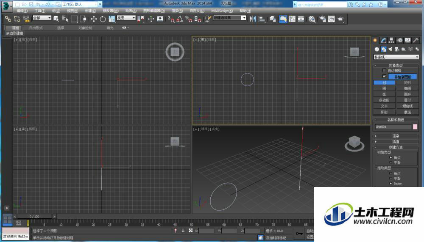Viewport: 424px width, 242px height.
Task: Open the Curve Editor icon
Action: pos(292,19)
